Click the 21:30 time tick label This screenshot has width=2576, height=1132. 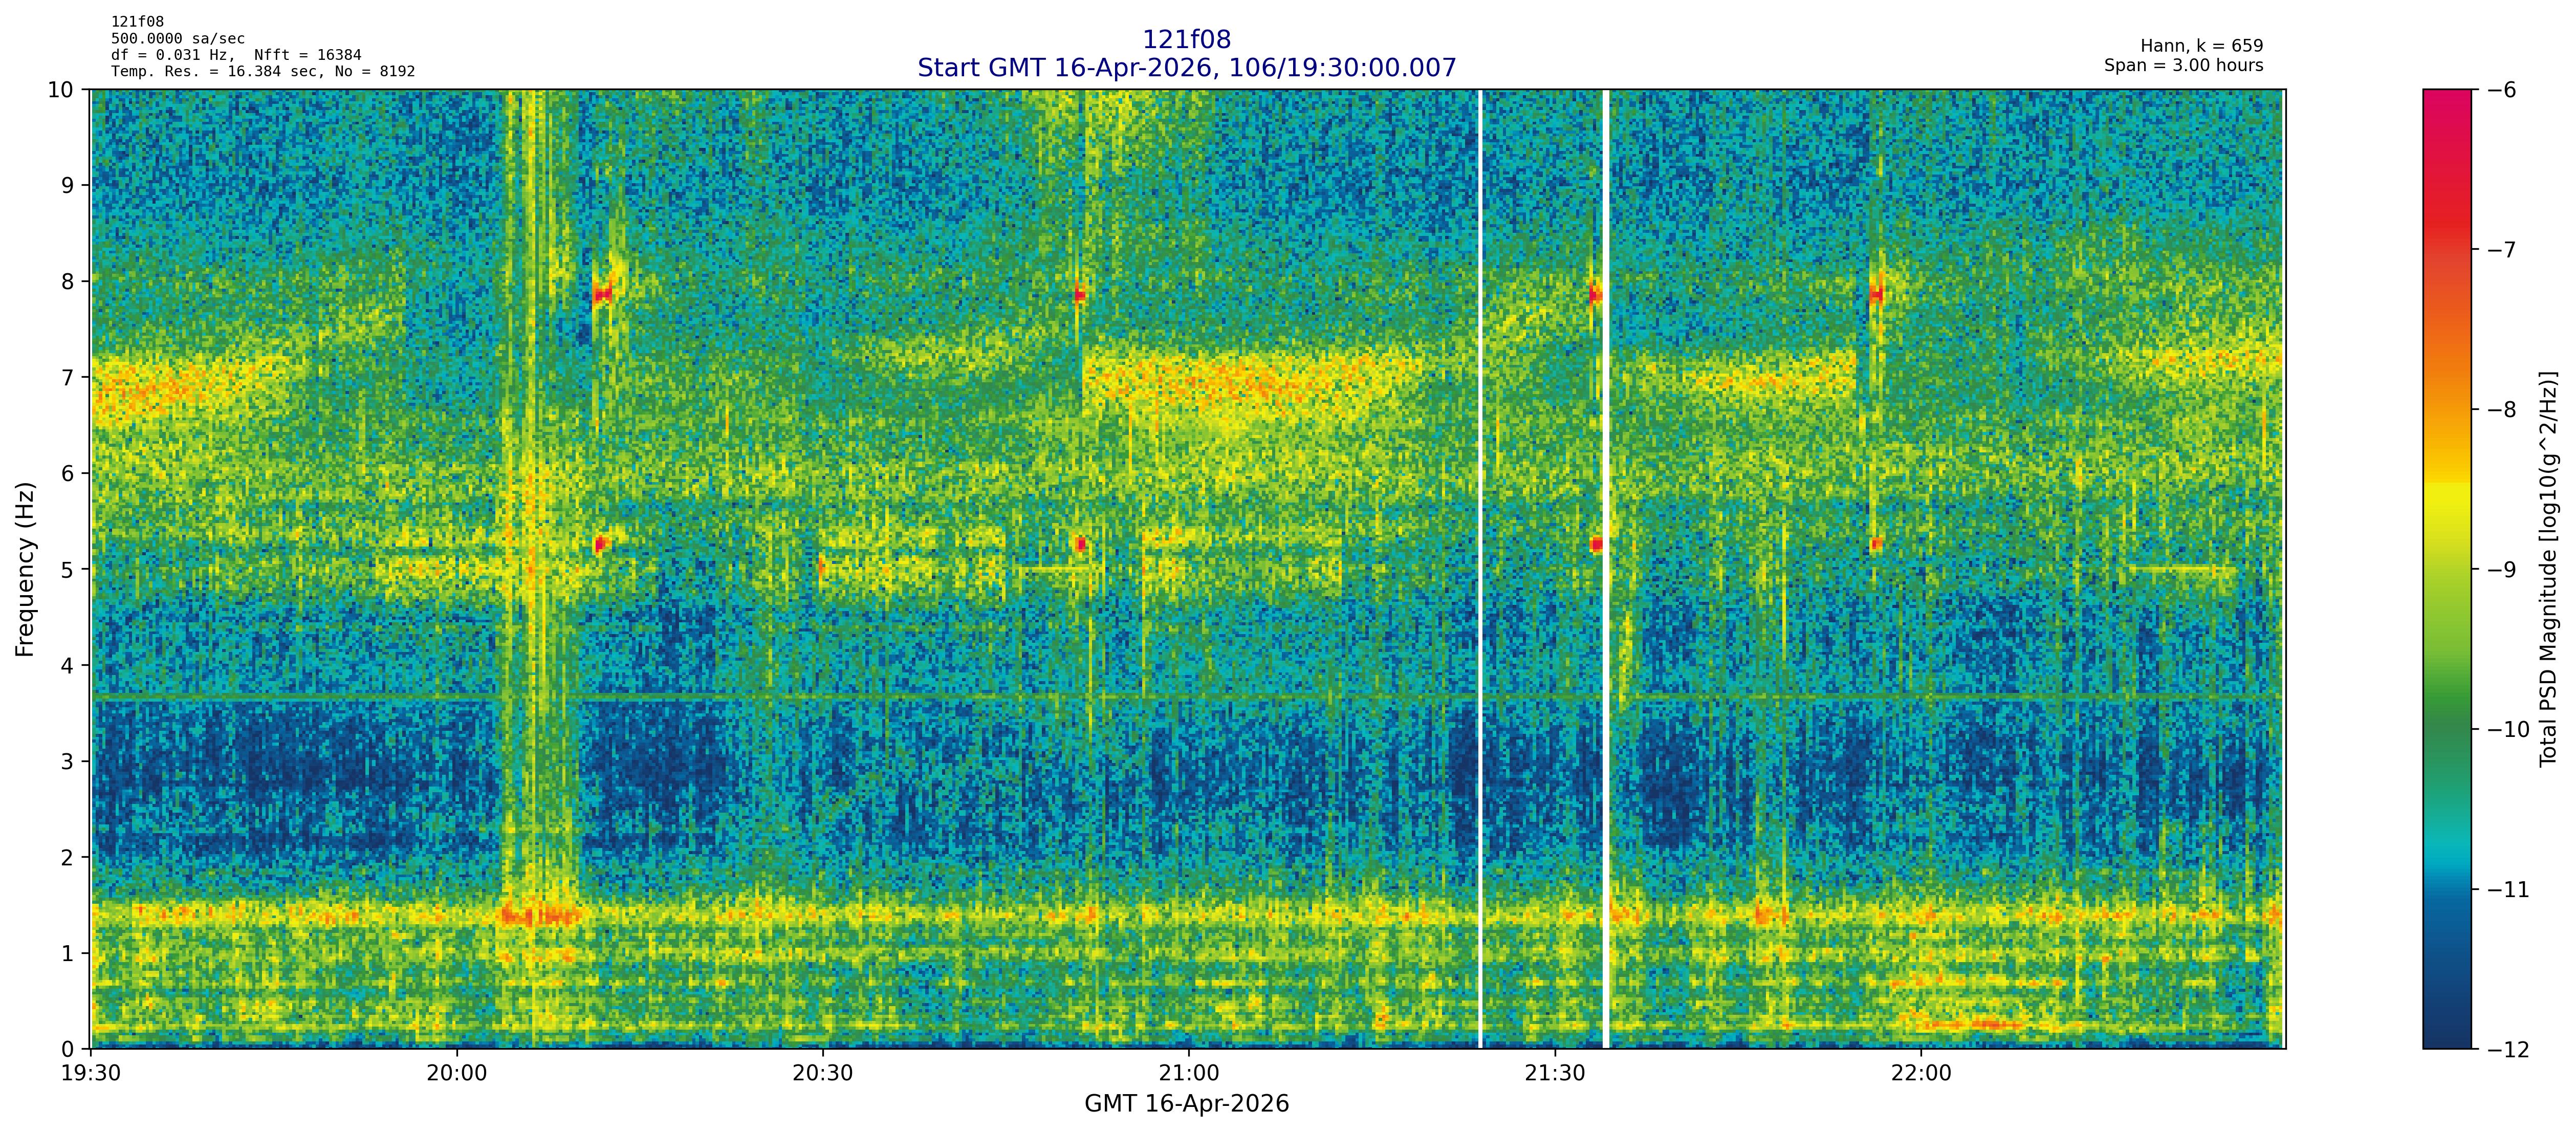pyautogui.click(x=1554, y=1074)
